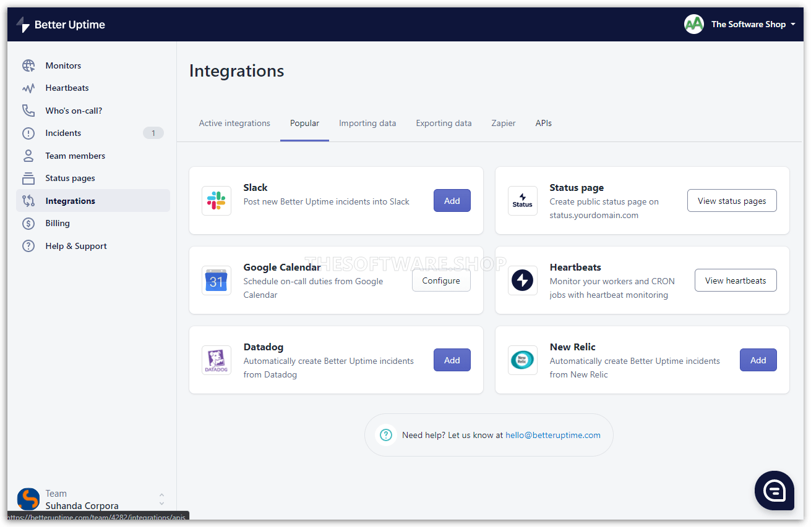Open the team switcher chevrons

tap(161, 499)
